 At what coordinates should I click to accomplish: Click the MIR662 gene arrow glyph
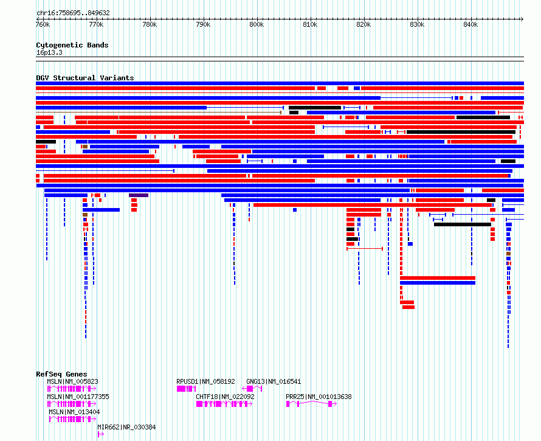coord(100,434)
